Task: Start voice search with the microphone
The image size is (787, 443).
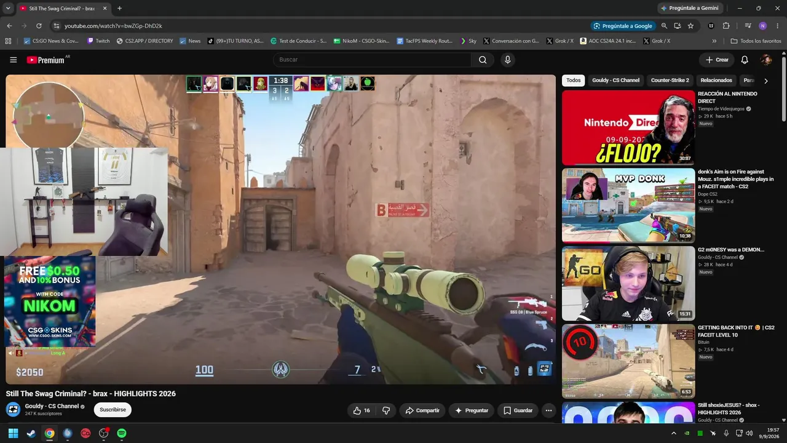Action: 507,60
